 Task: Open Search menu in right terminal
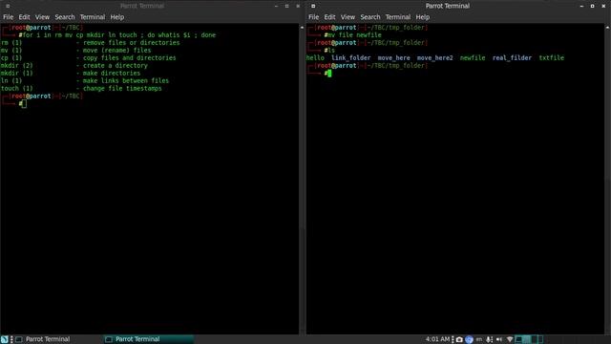click(x=370, y=17)
